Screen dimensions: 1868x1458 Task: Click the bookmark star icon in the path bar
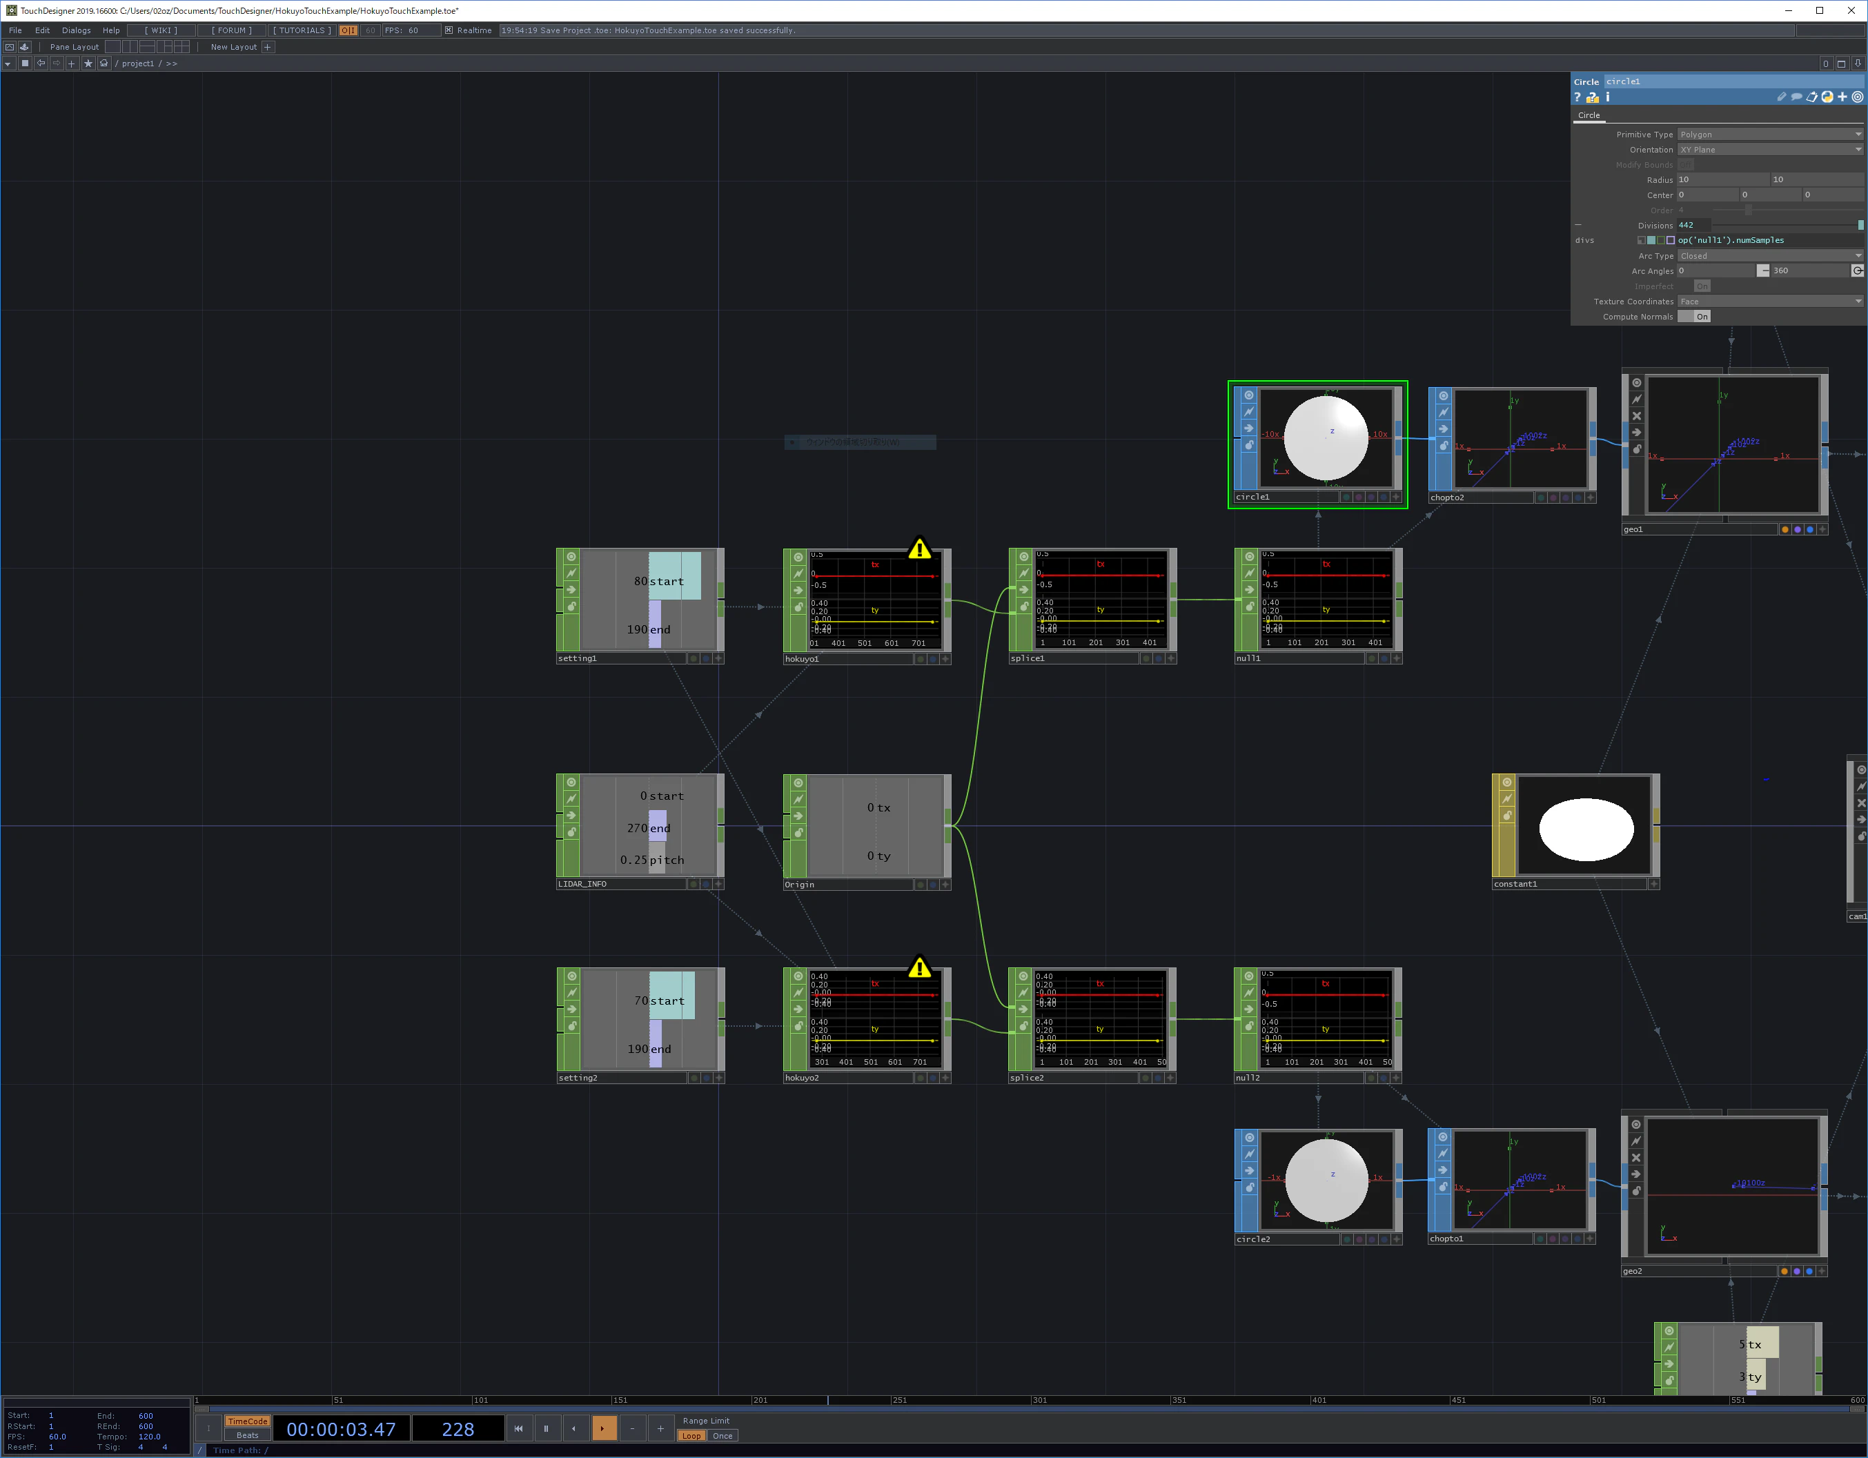coord(88,63)
